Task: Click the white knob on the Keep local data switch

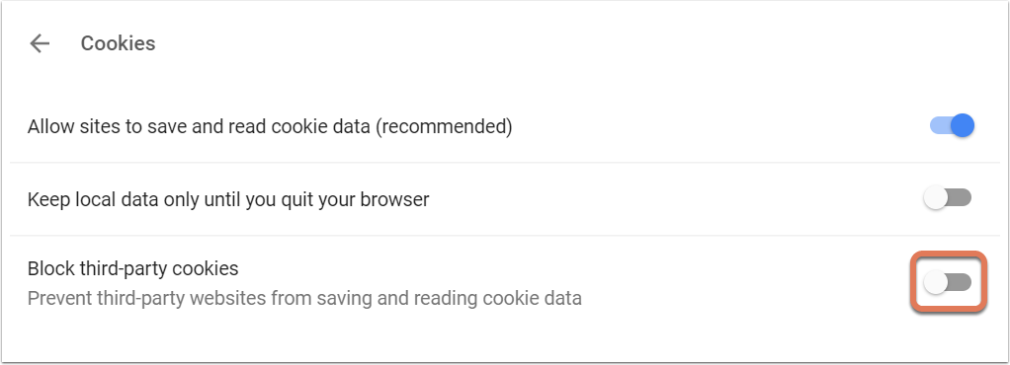Action: pos(935,198)
